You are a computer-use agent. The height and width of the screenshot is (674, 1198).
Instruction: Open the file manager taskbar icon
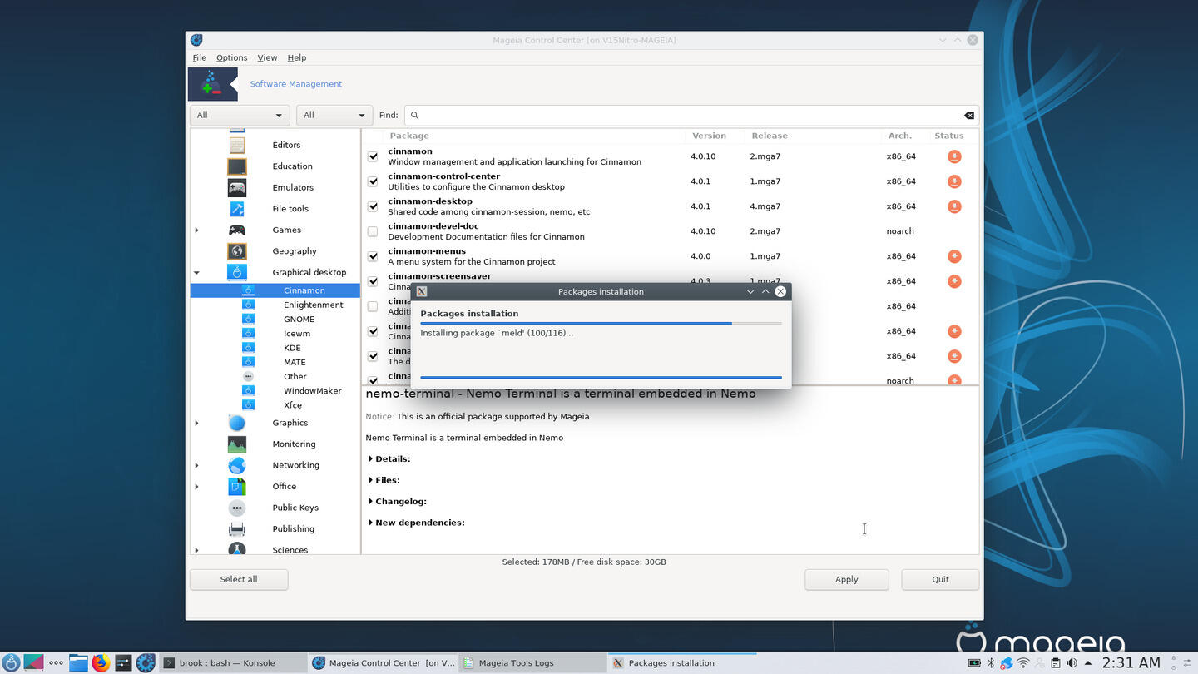[x=78, y=663]
